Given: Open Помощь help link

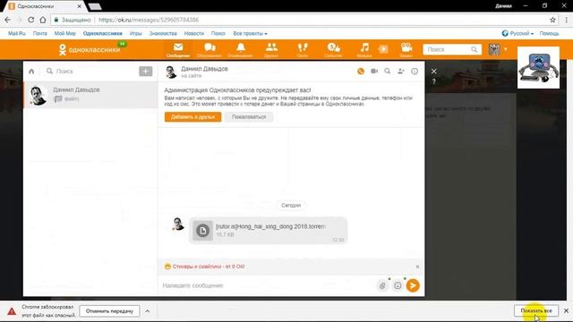Looking at the screenshot, I should pyautogui.click(x=549, y=34).
